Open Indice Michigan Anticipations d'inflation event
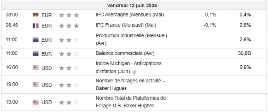 click(x=128, y=68)
